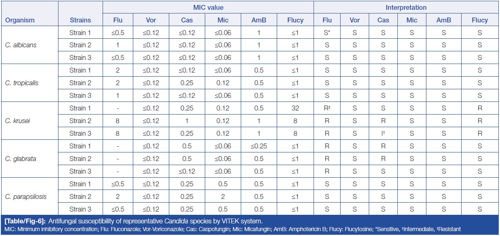Screen dimensions: 500x236
Task: Click the C. glabrata organism label
Action: pos(20,159)
